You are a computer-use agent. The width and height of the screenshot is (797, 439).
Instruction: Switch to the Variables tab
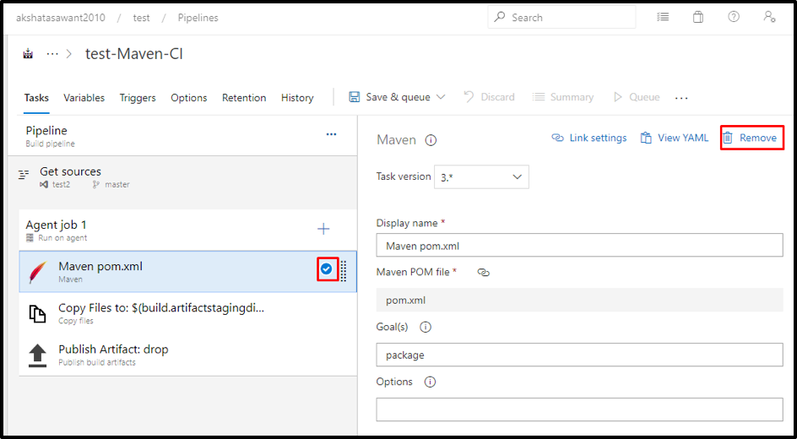(x=84, y=98)
